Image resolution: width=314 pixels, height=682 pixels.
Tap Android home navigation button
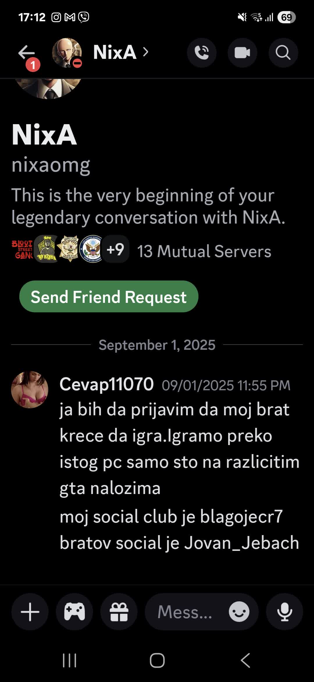[157, 660]
